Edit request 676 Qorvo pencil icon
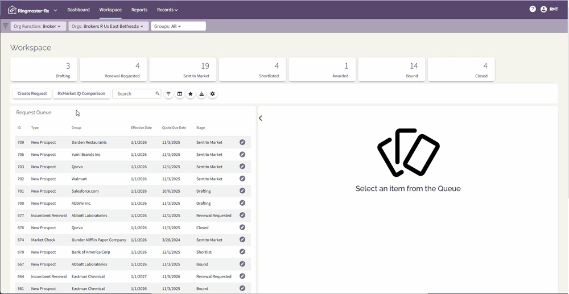Image resolution: width=569 pixels, height=294 pixels. [242, 227]
